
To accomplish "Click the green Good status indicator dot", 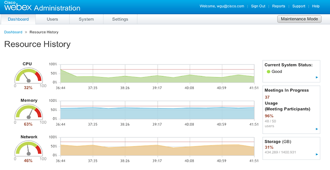I will (268, 71).
